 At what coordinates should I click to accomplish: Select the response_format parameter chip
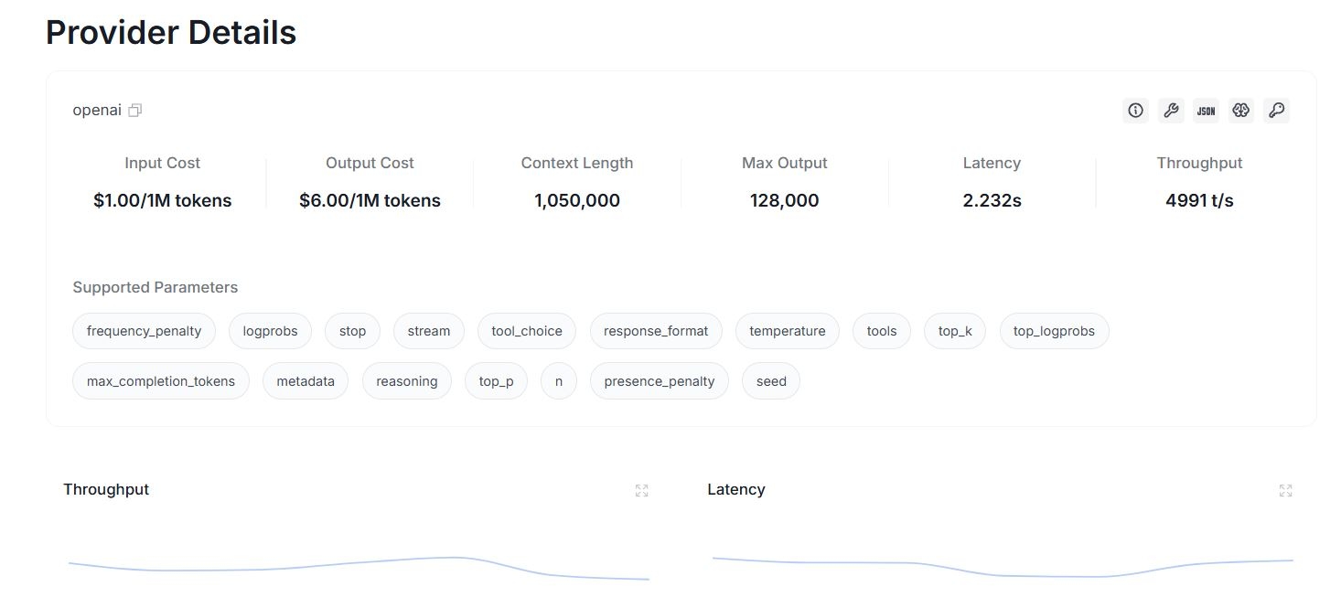656,331
